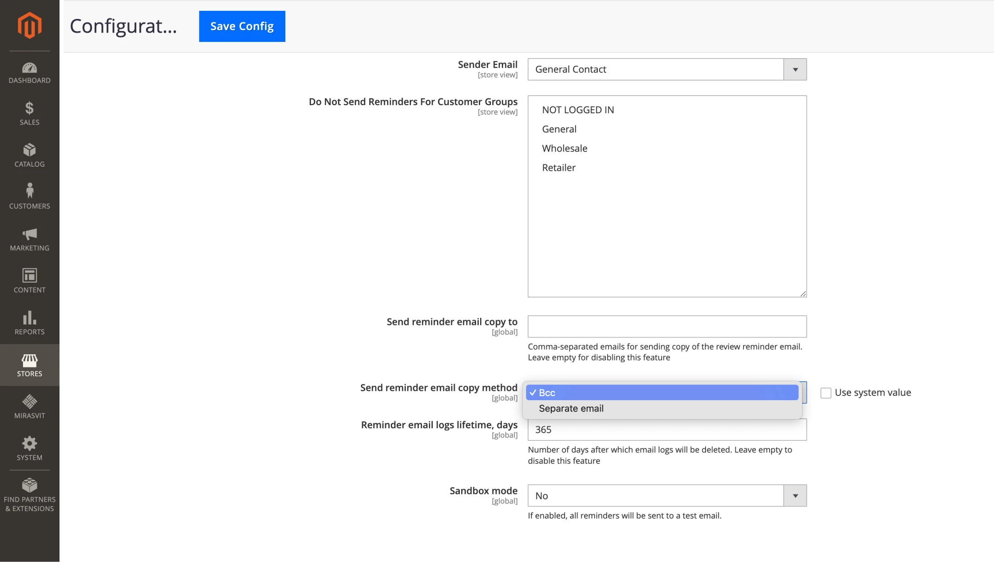Image resolution: width=994 pixels, height=562 pixels.
Task: Select NOT LOGGED IN customer group
Action: (x=578, y=110)
